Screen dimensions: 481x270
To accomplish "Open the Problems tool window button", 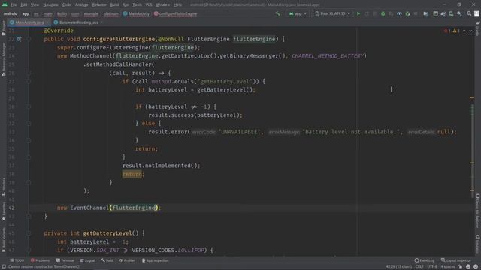I will pos(40,260).
